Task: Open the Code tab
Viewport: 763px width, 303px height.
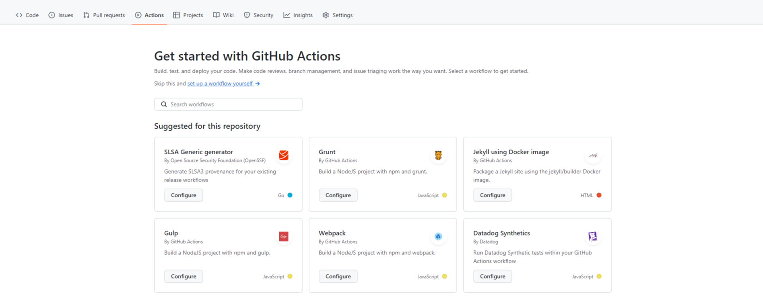Action: click(x=27, y=15)
